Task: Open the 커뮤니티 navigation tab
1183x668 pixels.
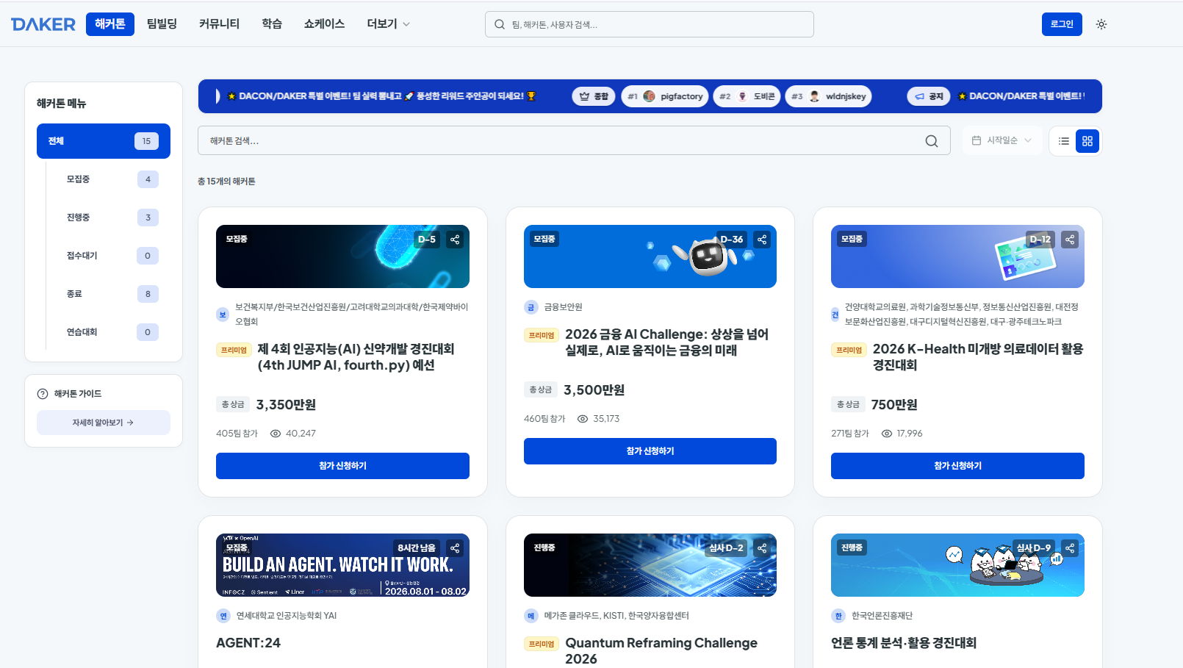Action: point(219,24)
